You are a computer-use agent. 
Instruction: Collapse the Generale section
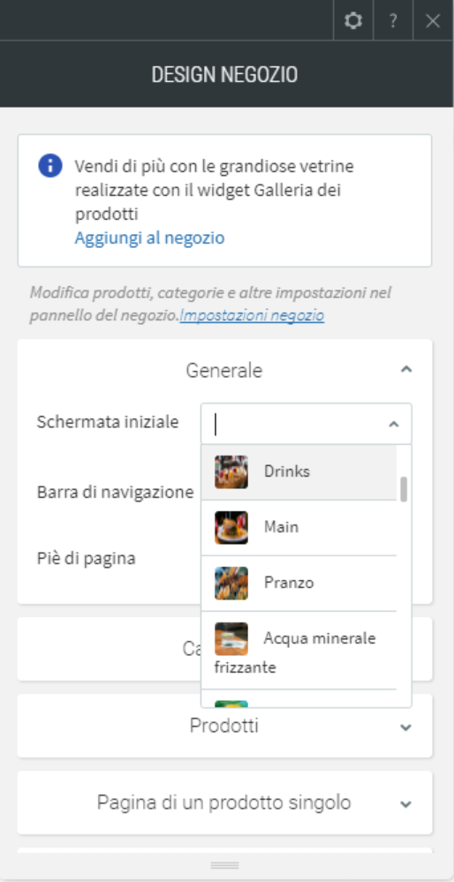(406, 370)
